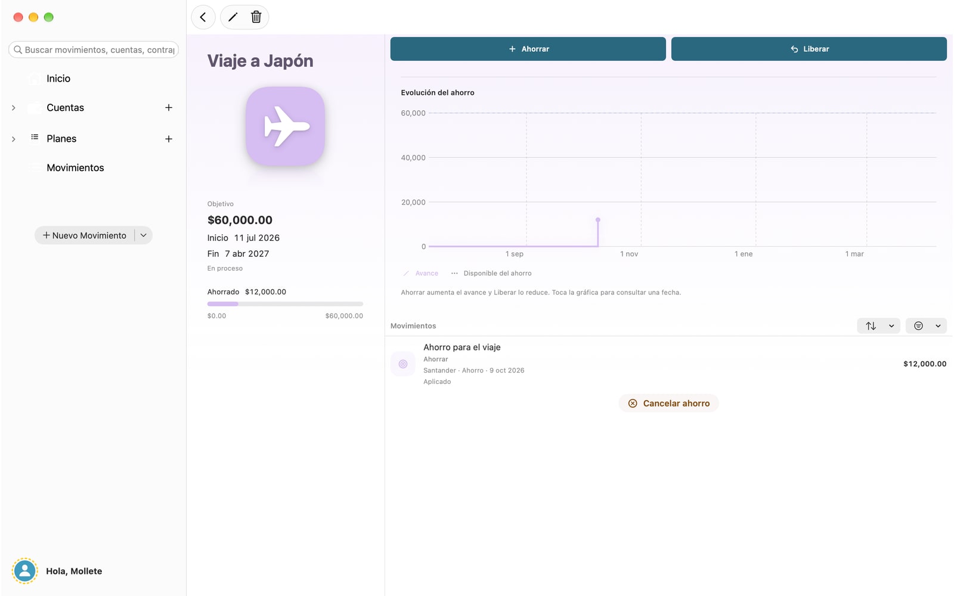Add a new account with Cuentas plus
This screenshot has width=954, height=596.
point(169,108)
